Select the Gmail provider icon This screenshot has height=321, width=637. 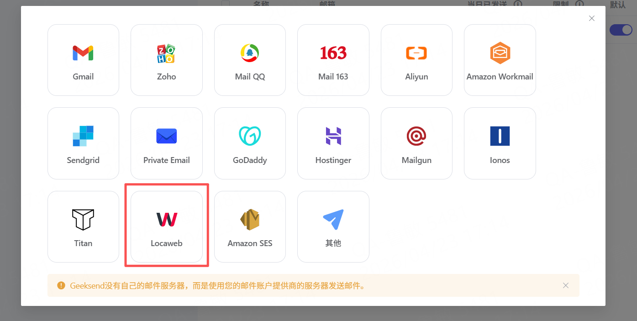(x=83, y=60)
